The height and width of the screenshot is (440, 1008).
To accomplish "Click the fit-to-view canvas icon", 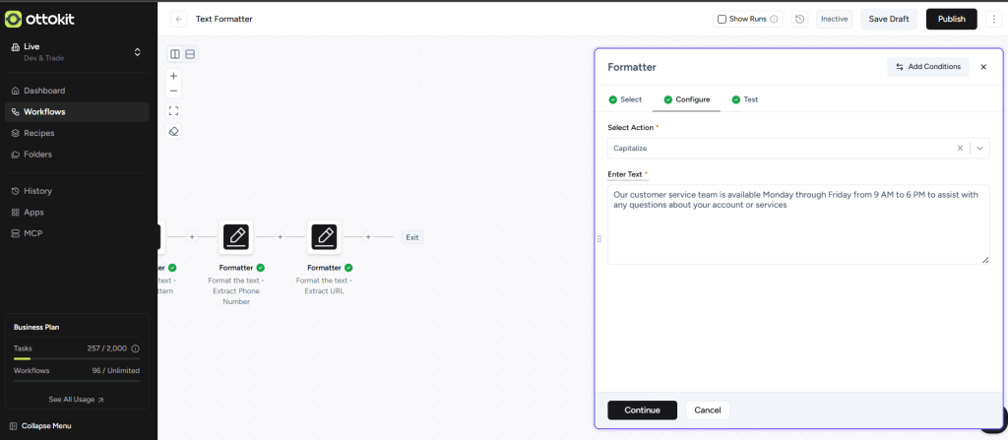I will [174, 111].
